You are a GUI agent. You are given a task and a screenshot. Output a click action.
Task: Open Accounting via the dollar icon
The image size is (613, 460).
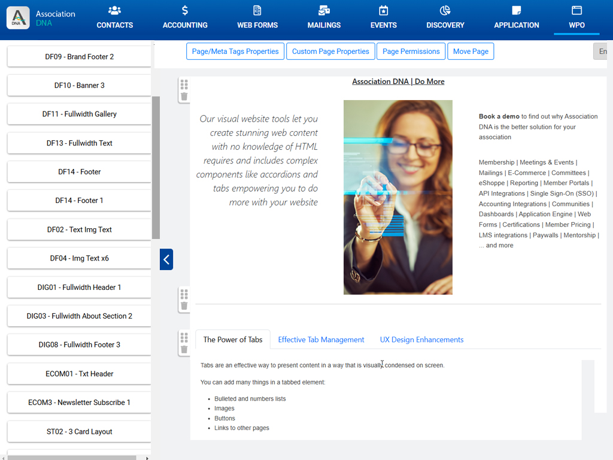185,10
